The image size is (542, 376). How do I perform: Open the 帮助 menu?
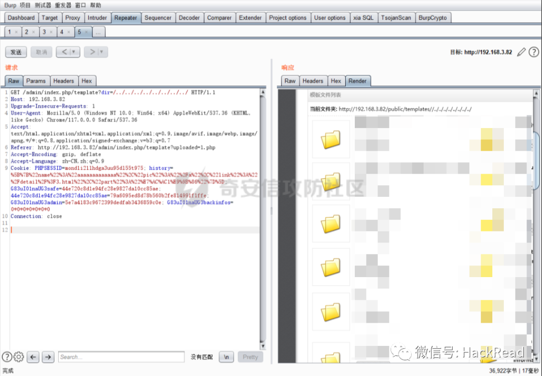(x=96, y=5)
